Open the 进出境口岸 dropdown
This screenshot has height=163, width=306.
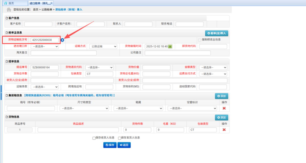pos(45,47)
